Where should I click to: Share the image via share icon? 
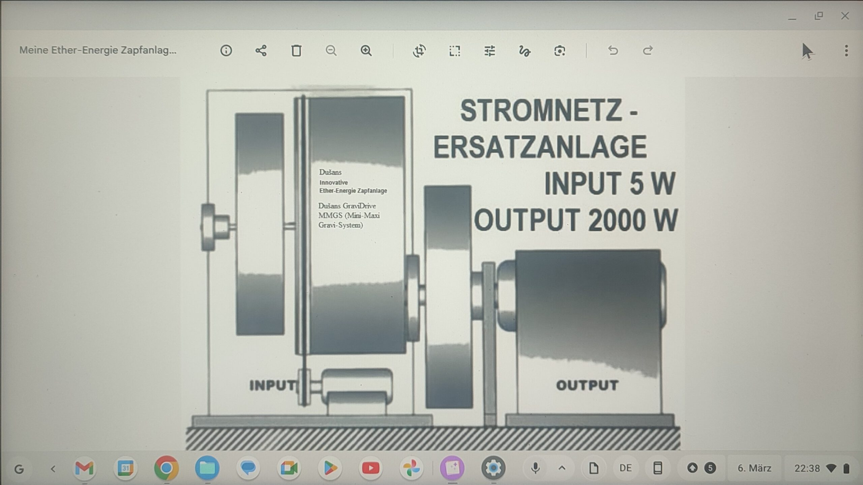261,51
